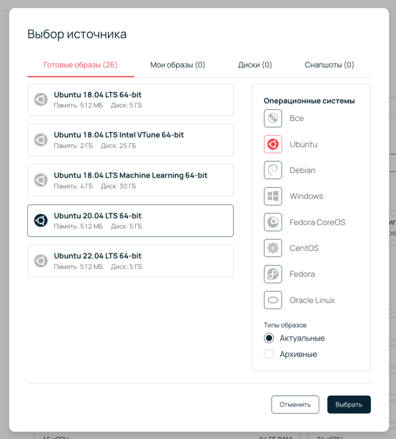Select the 'Все' operating systems icon
Screen dimensions: 396x439
tap(273, 118)
